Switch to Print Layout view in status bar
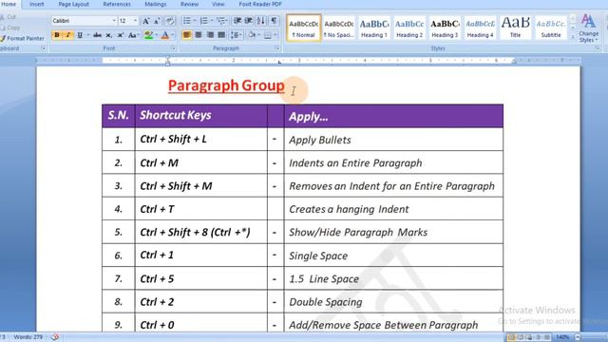 (511, 337)
